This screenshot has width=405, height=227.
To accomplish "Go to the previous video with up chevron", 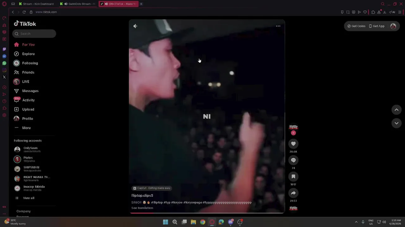I will [396, 110].
